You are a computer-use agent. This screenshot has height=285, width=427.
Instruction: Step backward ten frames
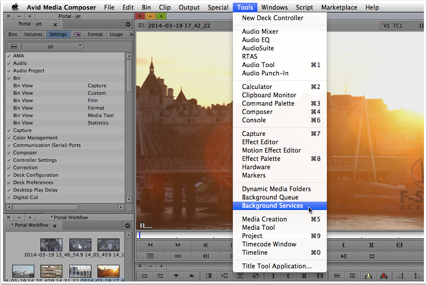click(206, 256)
